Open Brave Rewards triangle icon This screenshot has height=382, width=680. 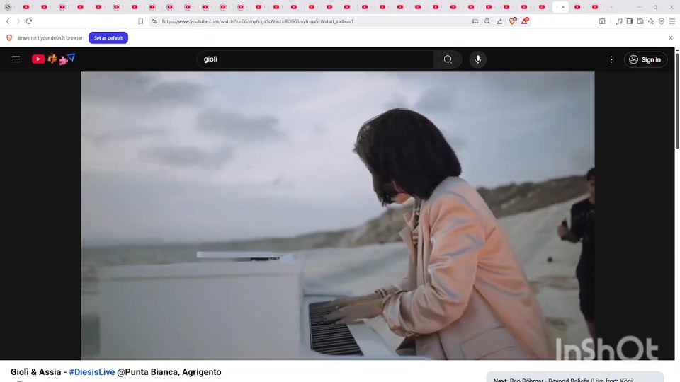[524, 21]
